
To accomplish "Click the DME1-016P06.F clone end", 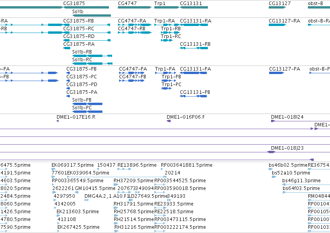I will point(169,121).
